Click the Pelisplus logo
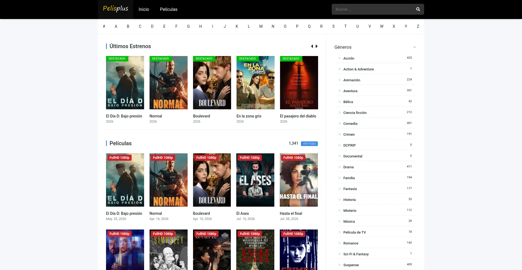 (x=116, y=9)
